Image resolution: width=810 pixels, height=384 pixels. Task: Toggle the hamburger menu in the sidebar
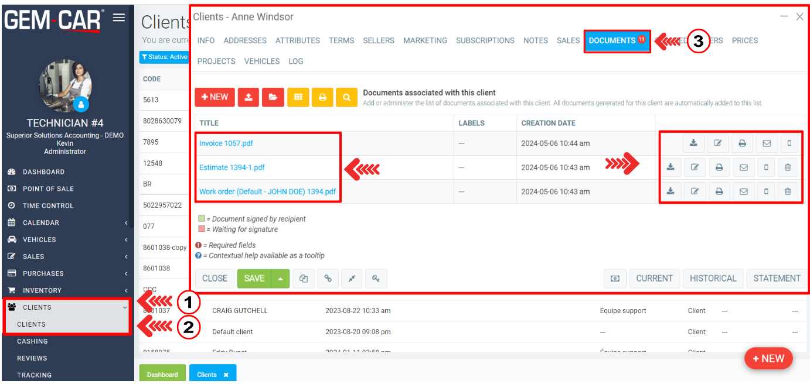[x=119, y=18]
